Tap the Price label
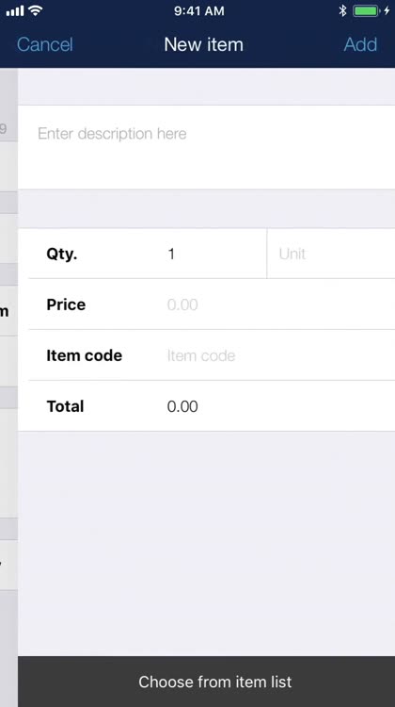The image size is (395, 707). tap(66, 304)
